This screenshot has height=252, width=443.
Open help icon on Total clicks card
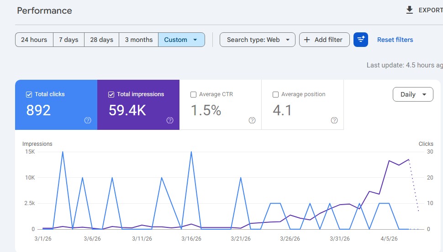coord(88,120)
